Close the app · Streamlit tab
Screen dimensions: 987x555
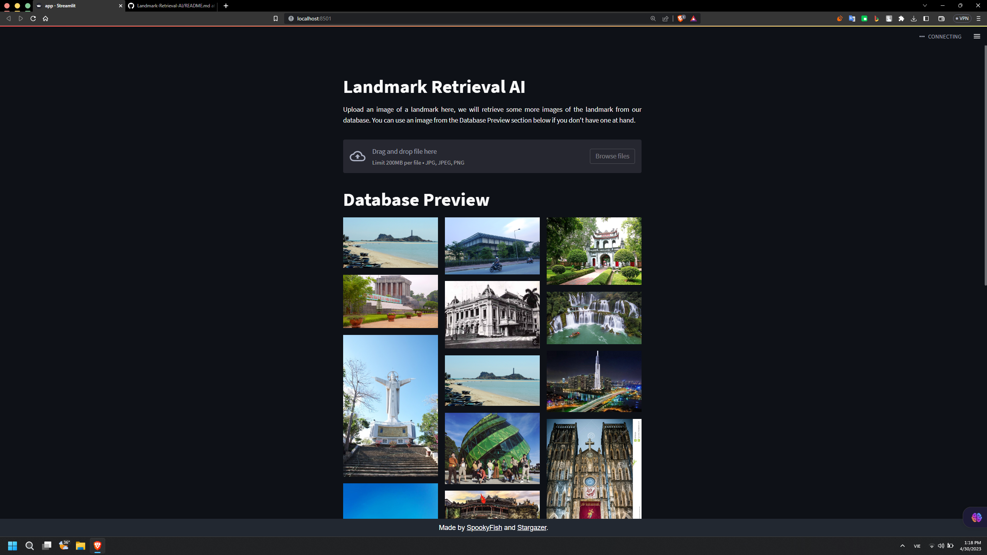[x=120, y=6]
